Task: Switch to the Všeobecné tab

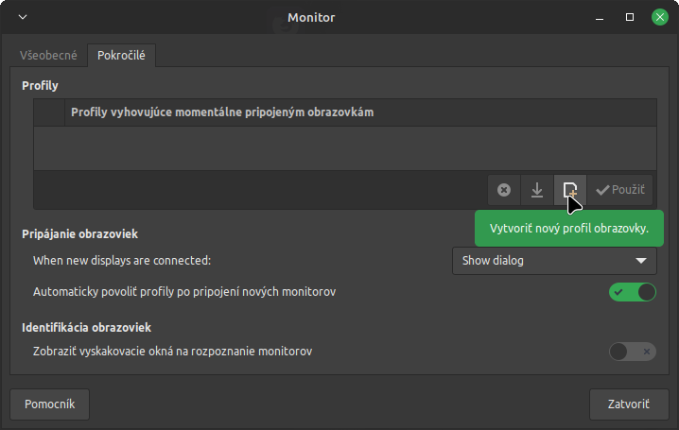Action: 49,56
